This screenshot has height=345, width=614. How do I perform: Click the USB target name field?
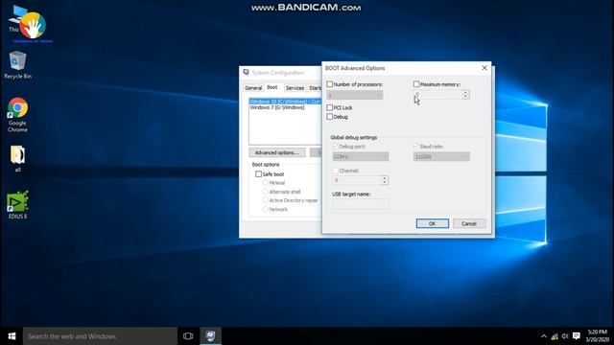pyautogui.click(x=361, y=204)
